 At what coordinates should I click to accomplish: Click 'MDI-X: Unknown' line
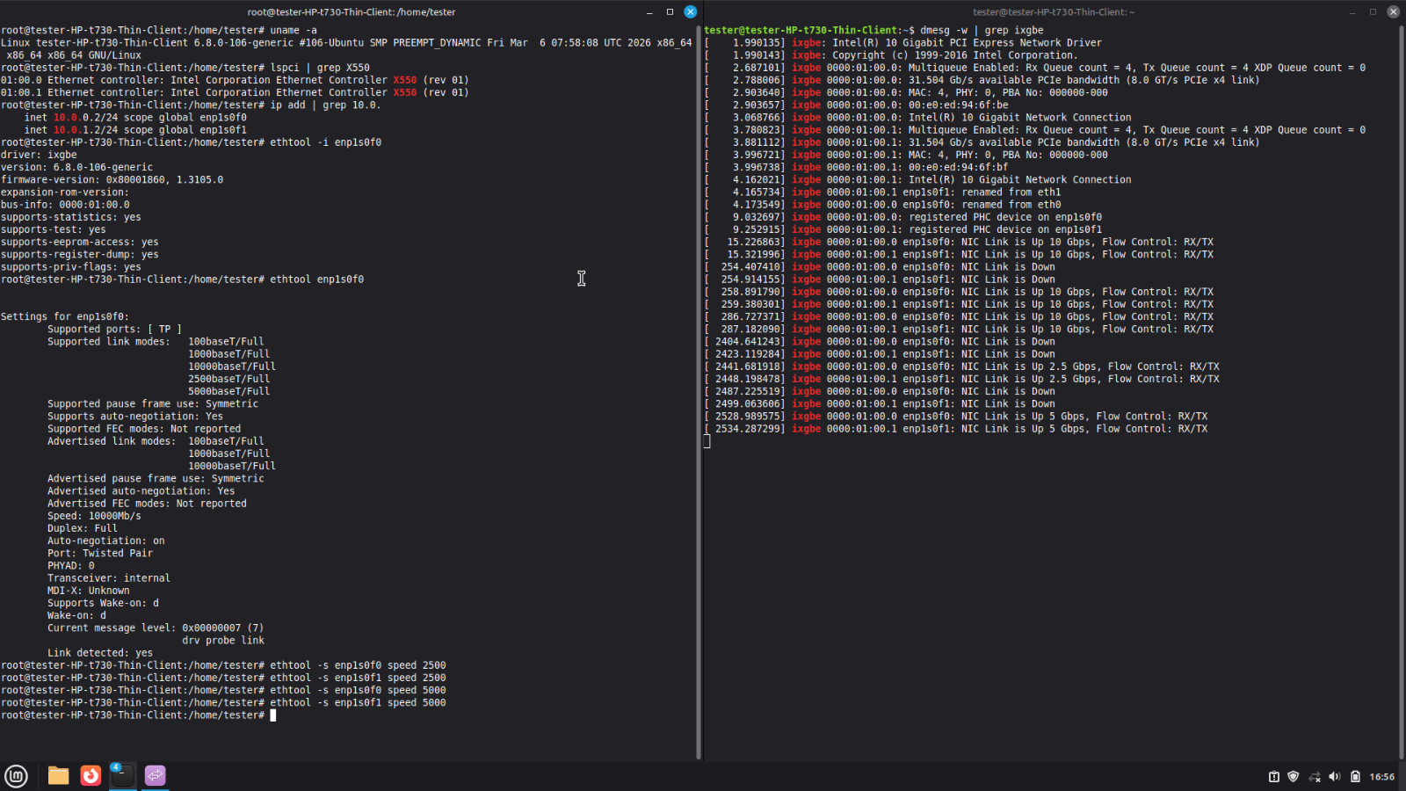click(x=89, y=591)
